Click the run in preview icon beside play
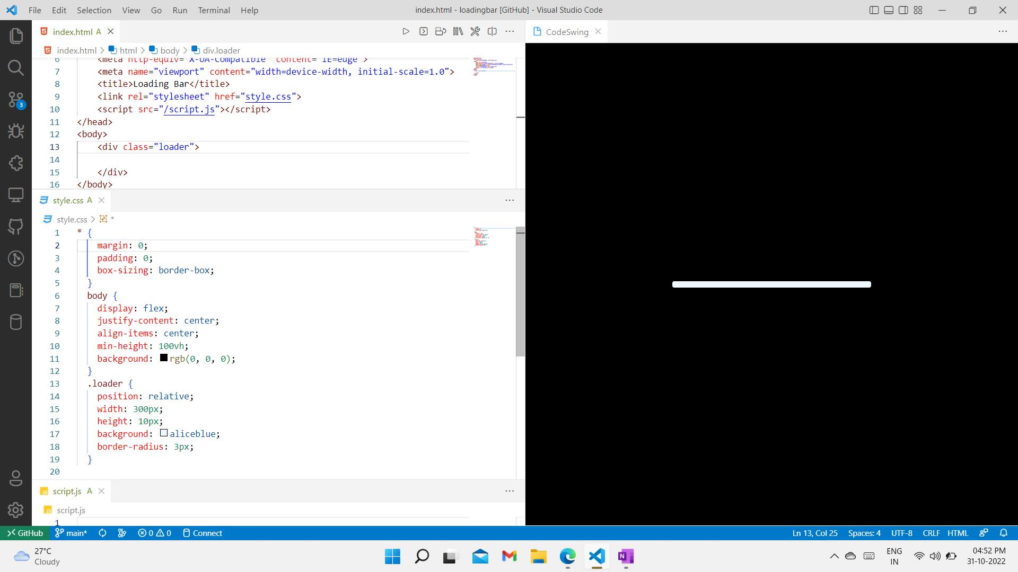 tap(423, 32)
